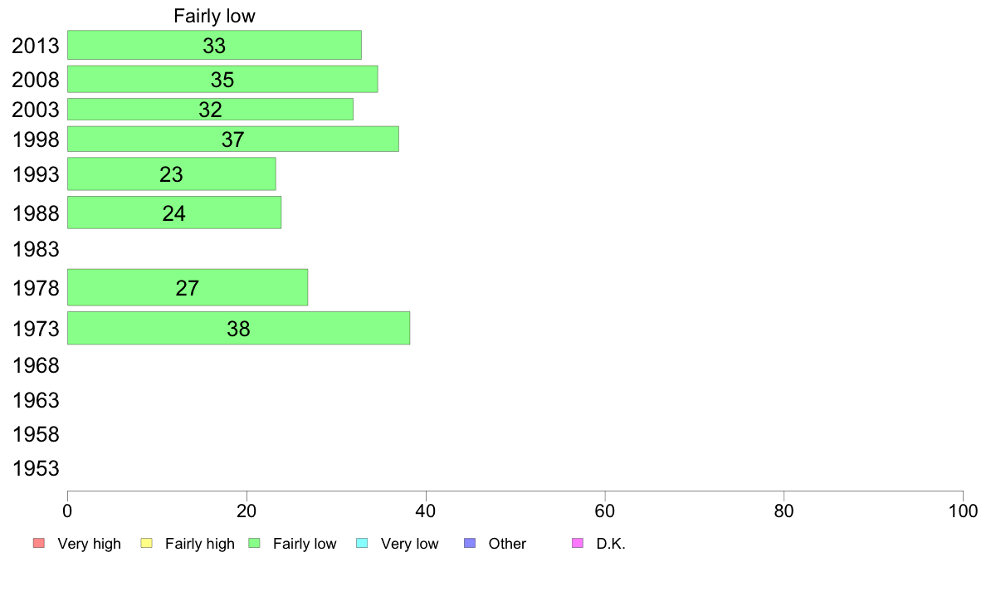Screen dimensions: 986x611
Task: Select the 1988 bar showing 24
Action: point(174,213)
